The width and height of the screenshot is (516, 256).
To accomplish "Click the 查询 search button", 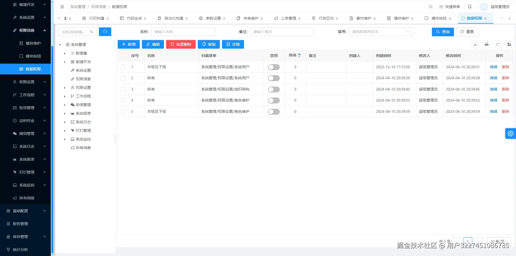I will [443, 32].
